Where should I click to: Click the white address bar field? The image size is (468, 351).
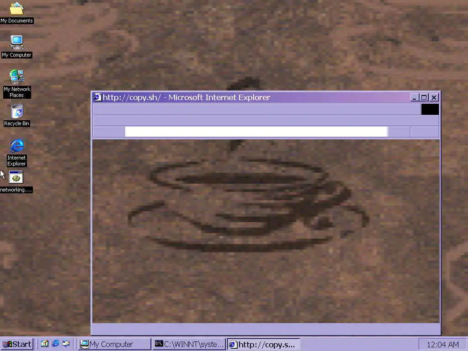256,132
